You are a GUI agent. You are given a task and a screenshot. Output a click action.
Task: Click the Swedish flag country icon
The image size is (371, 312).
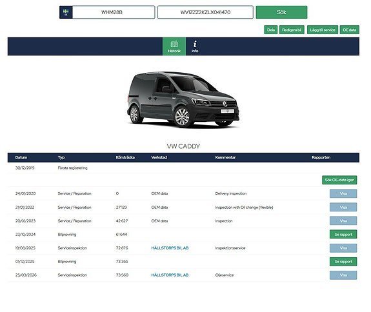pyautogui.click(x=66, y=12)
